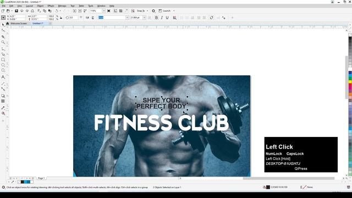The width and height of the screenshot is (352, 198).
Task: Select the Zoom magnifier tool
Action: pos(3,42)
